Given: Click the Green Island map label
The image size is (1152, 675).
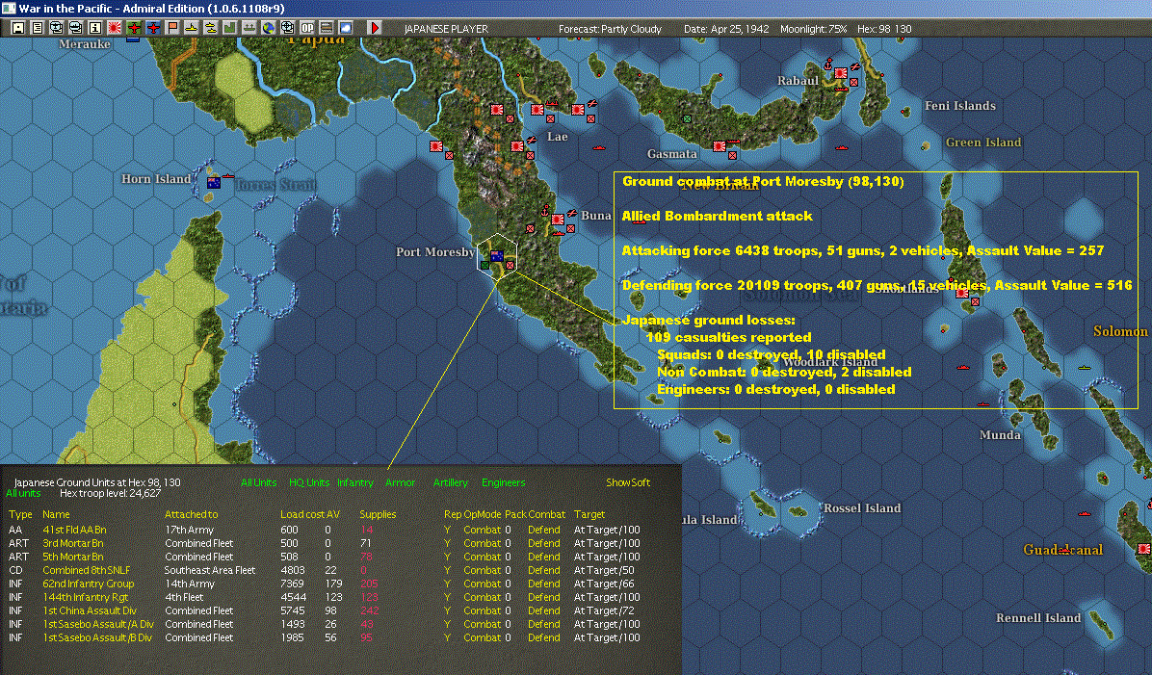Looking at the screenshot, I should click(983, 143).
